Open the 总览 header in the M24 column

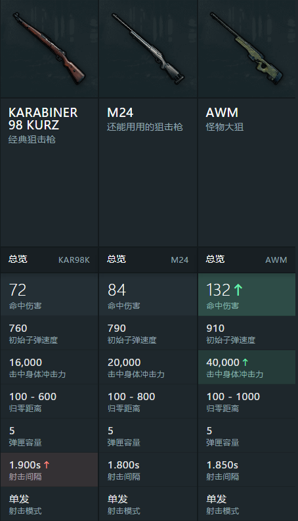click(x=148, y=260)
